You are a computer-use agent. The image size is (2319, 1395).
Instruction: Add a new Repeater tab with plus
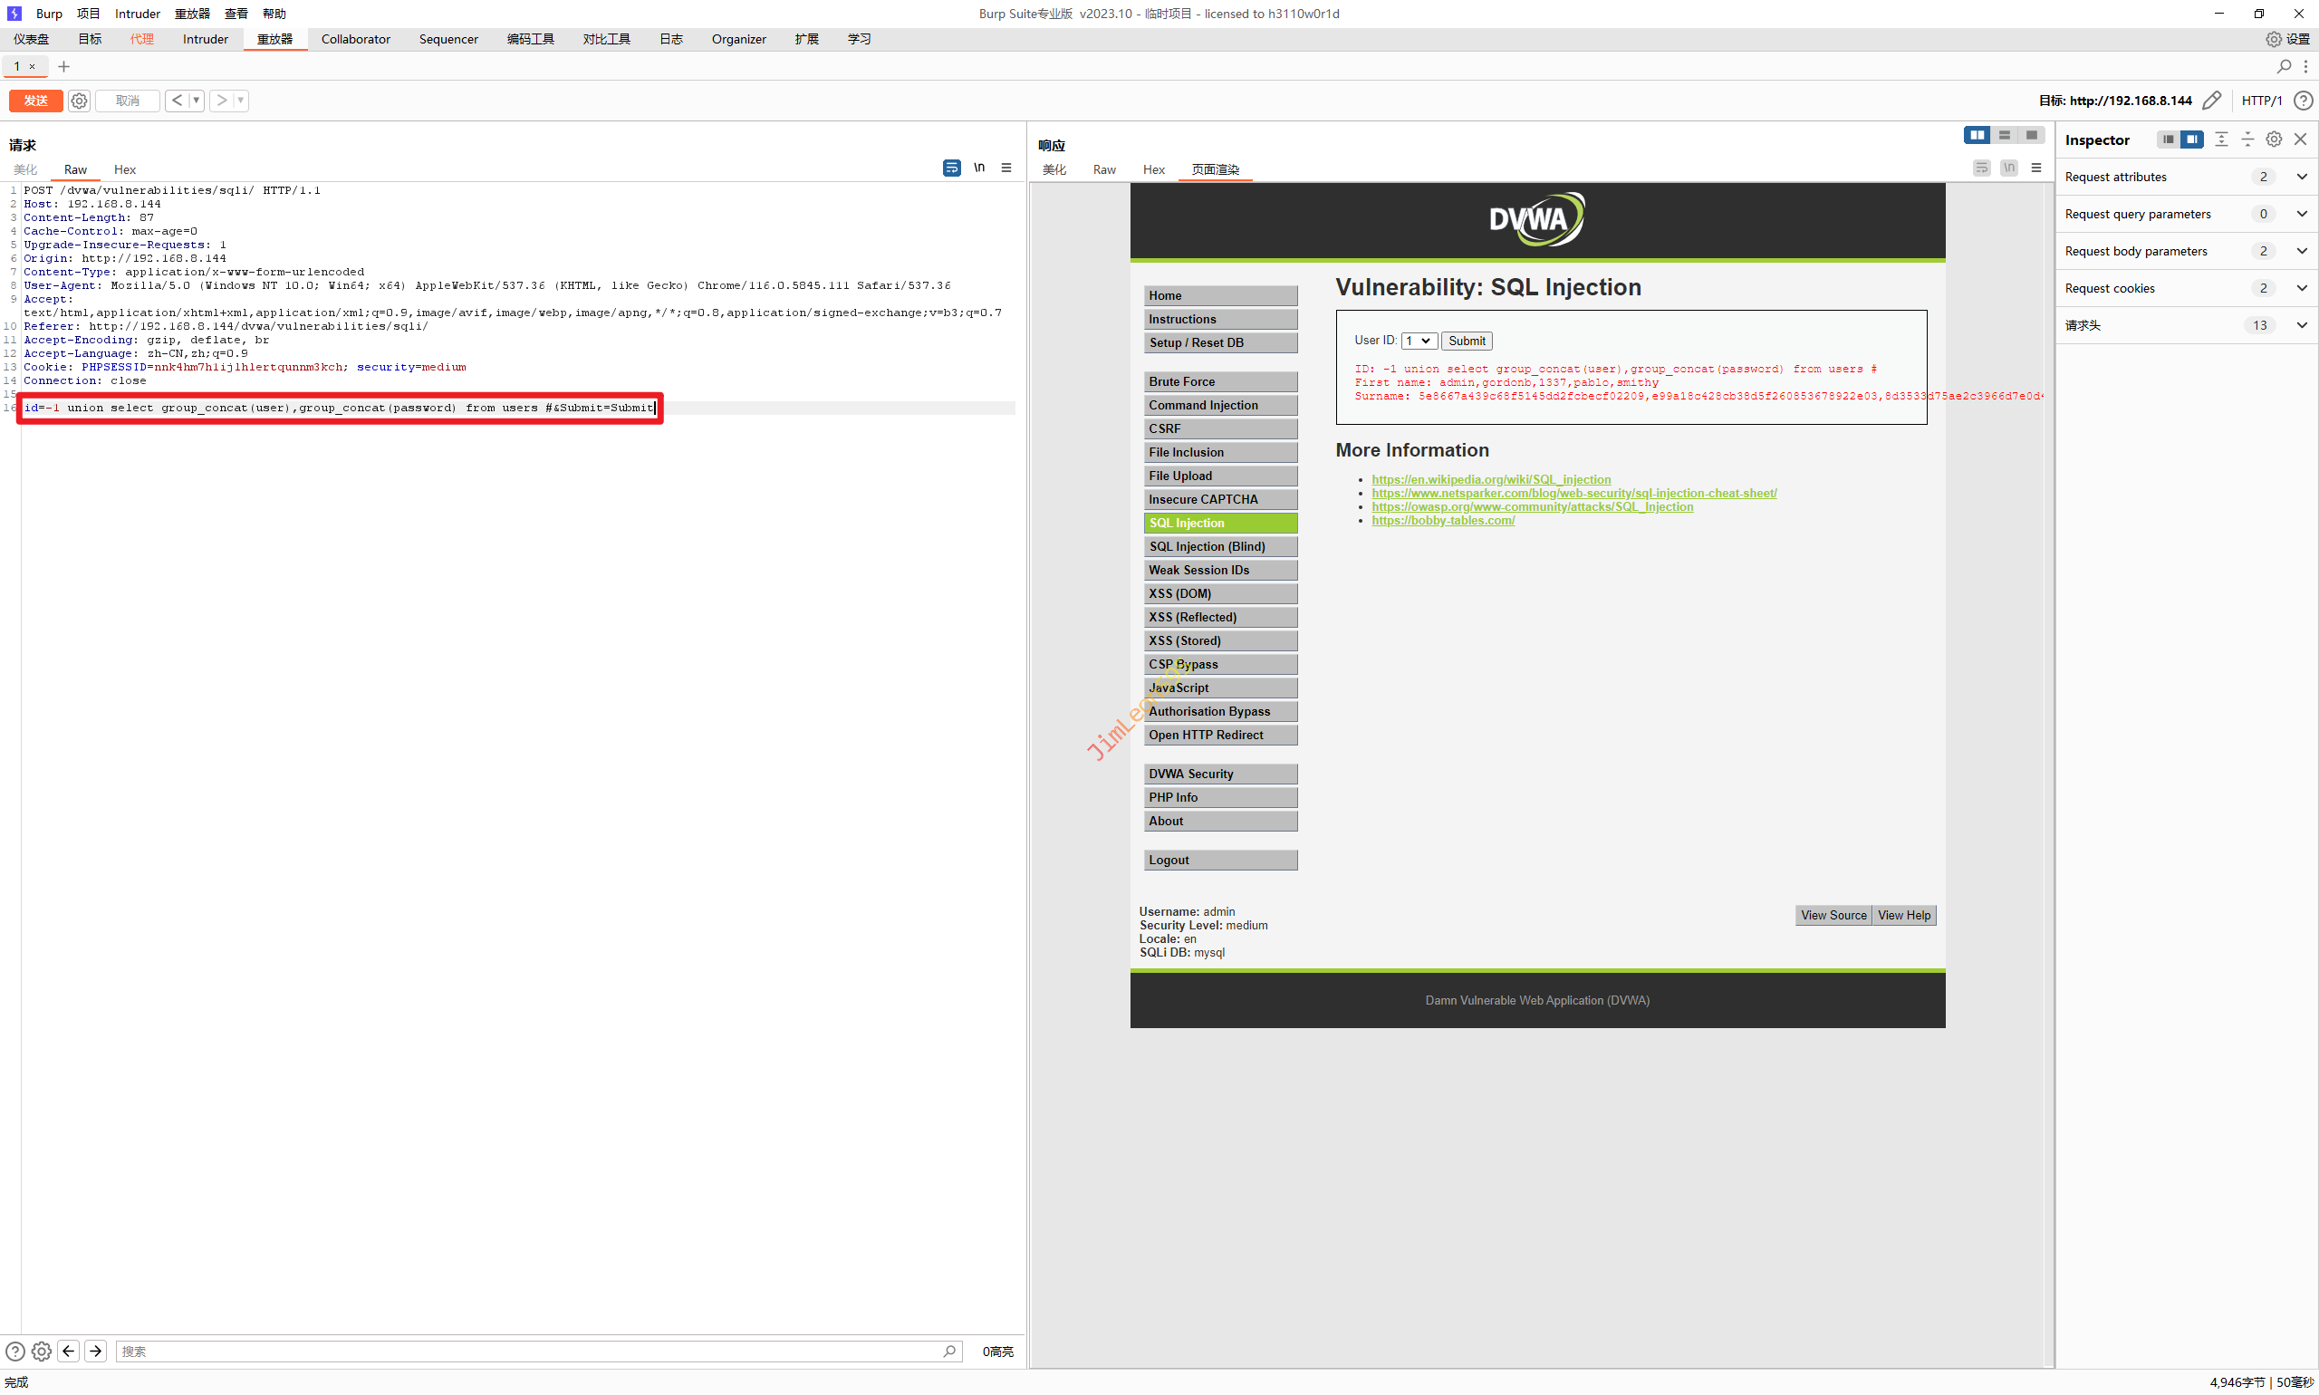coord(64,66)
